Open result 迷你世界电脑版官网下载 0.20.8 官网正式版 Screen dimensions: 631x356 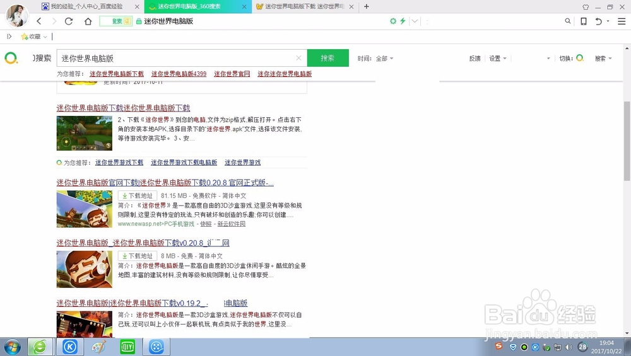[165, 183]
